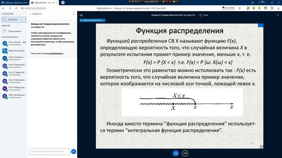Select the presenter Веретельникова E... in users
282x158 pixels.
(14, 51)
